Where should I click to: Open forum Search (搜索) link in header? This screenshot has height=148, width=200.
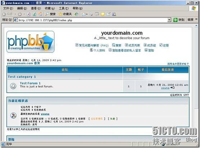click(117, 45)
